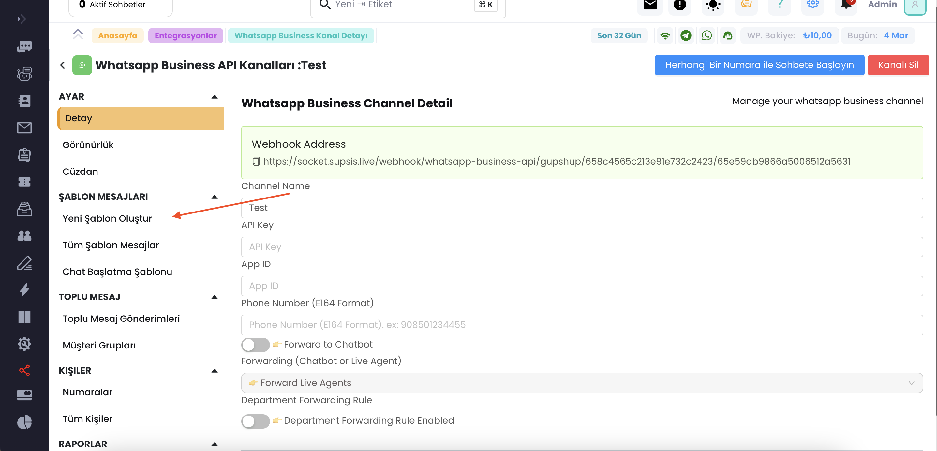Click the App ID input field
This screenshot has width=937, height=451.
point(582,286)
